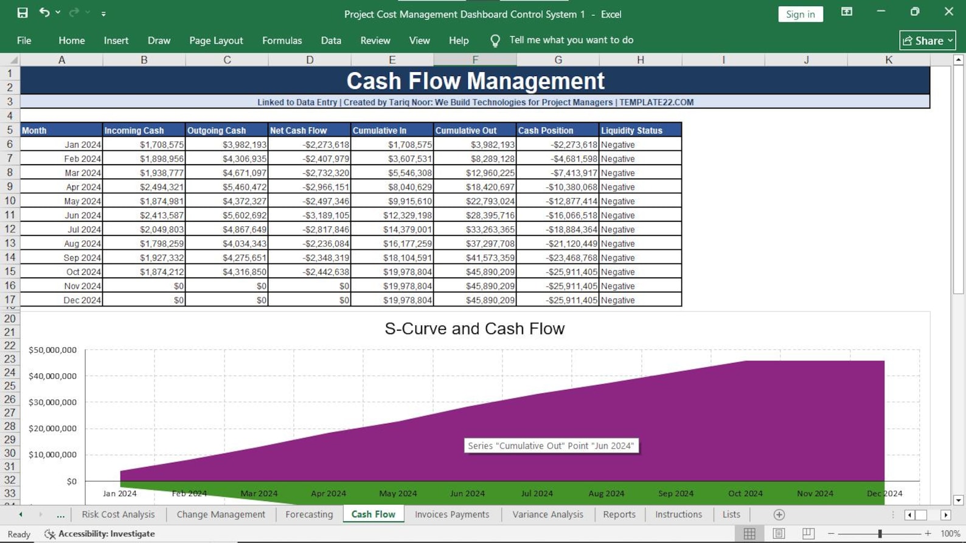The width and height of the screenshot is (966, 543).
Task: Click the 'Liquidity Status' header cell
Action: click(x=641, y=130)
